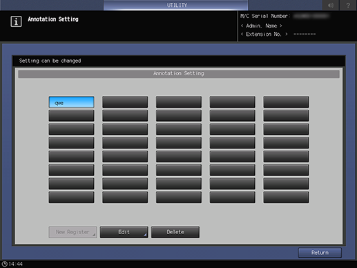
Task: Select the bottom slot in first column
Action: [x=71, y=198]
